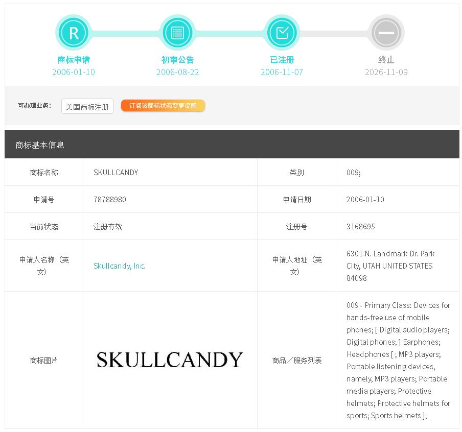Select the 终止 step label
The height and width of the screenshot is (432, 462).
386,60
